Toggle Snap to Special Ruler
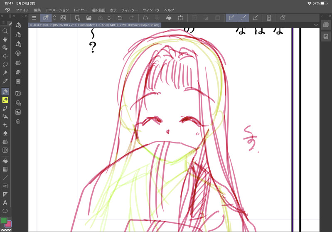This screenshot has width=332, height=232. 243,18
